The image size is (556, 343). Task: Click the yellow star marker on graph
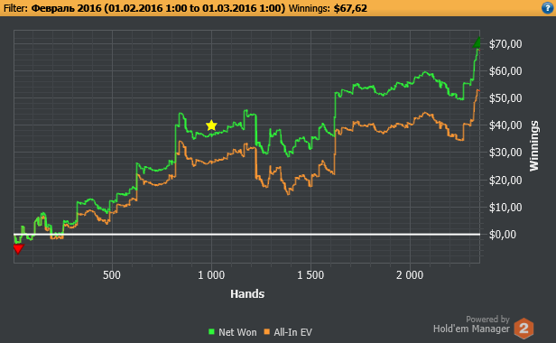(x=211, y=125)
